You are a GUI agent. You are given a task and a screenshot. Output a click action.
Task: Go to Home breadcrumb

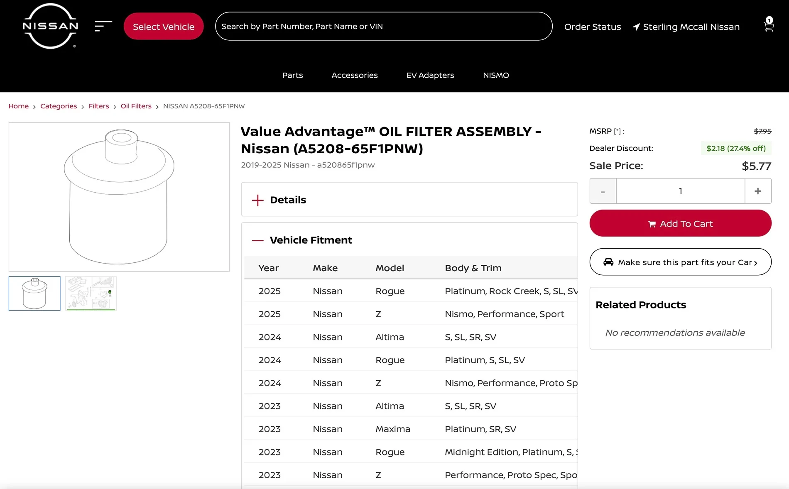tap(19, 106)
